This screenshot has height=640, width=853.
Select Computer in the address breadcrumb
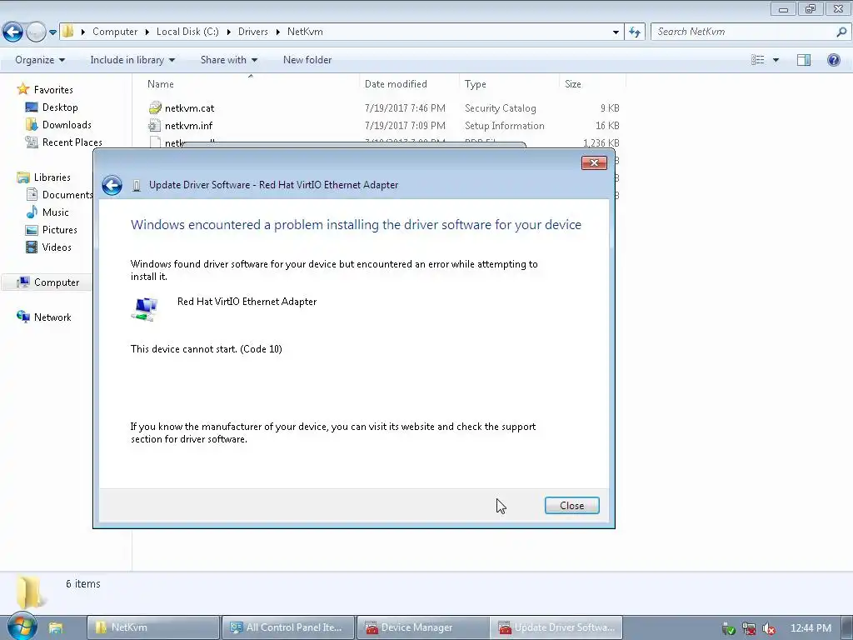(115, 32)
